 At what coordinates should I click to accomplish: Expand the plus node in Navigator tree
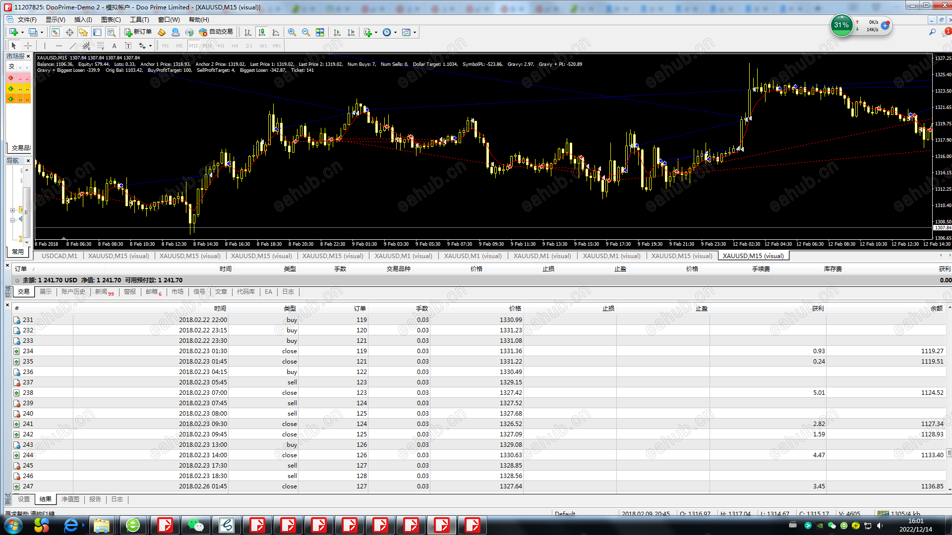12,210
